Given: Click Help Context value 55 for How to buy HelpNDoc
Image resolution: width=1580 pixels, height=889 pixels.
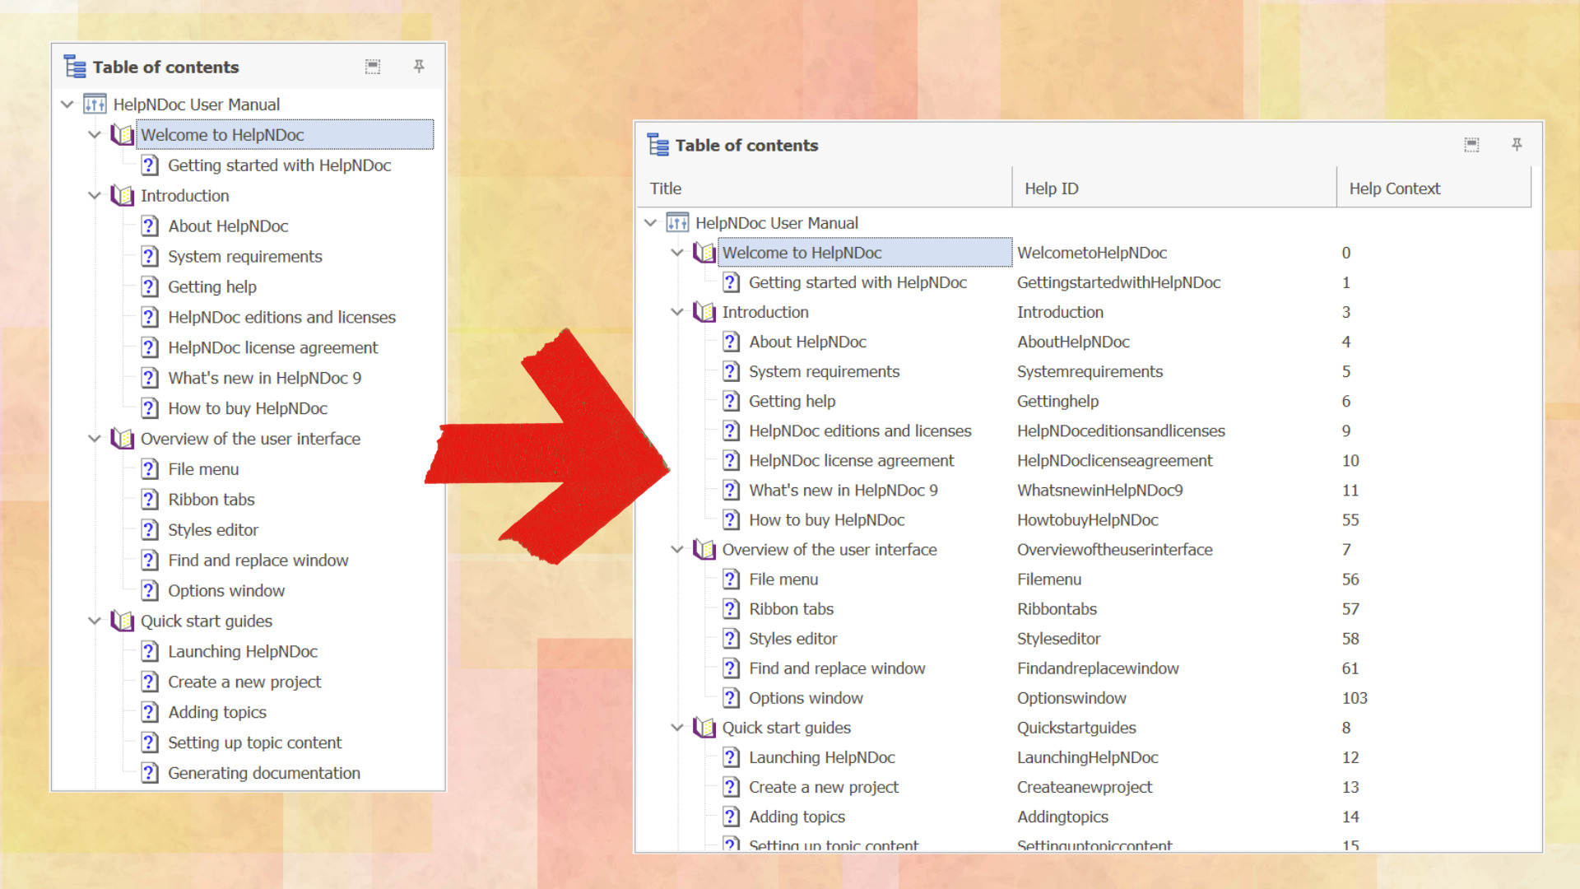Looking at the screenshot, I should 1350,519.
